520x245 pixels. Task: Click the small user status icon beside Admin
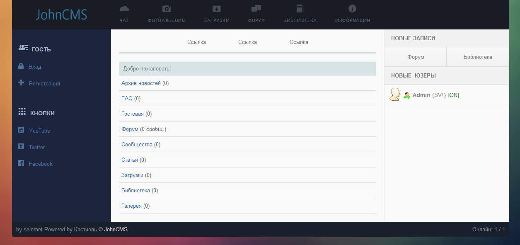tap(407, 95)
